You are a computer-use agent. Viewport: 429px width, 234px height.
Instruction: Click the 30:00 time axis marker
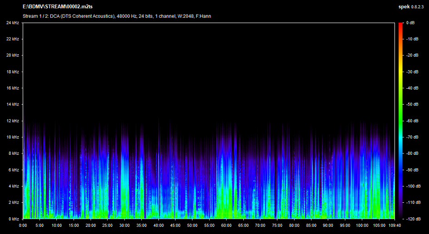point(124,225)
